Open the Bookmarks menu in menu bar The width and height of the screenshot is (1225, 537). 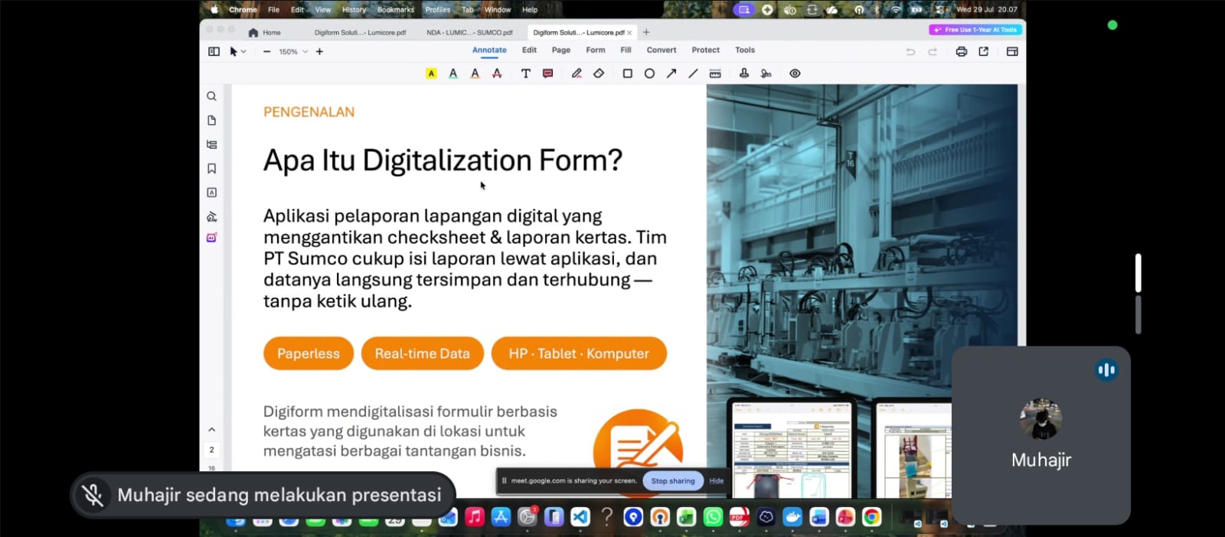(396, 10)
